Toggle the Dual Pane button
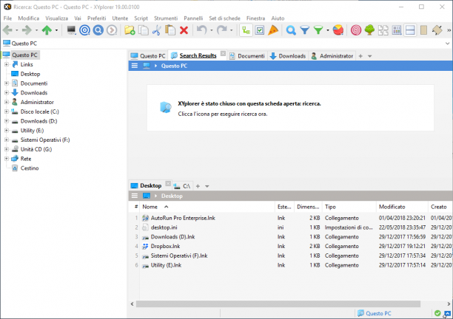453x319 pixels. coord(410,30)
